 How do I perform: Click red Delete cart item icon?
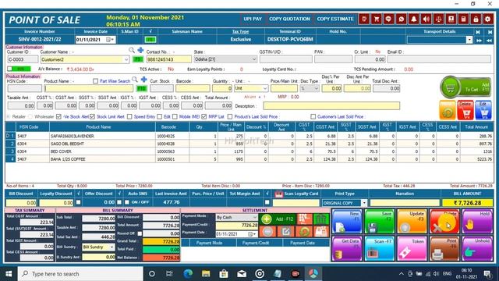[465, 110]
